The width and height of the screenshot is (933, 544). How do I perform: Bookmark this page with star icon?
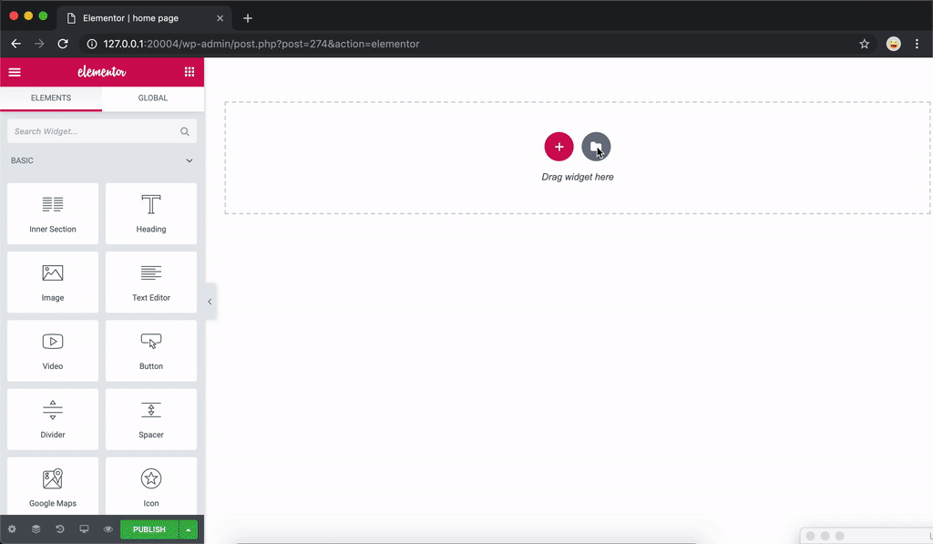[x=865, y=44]
